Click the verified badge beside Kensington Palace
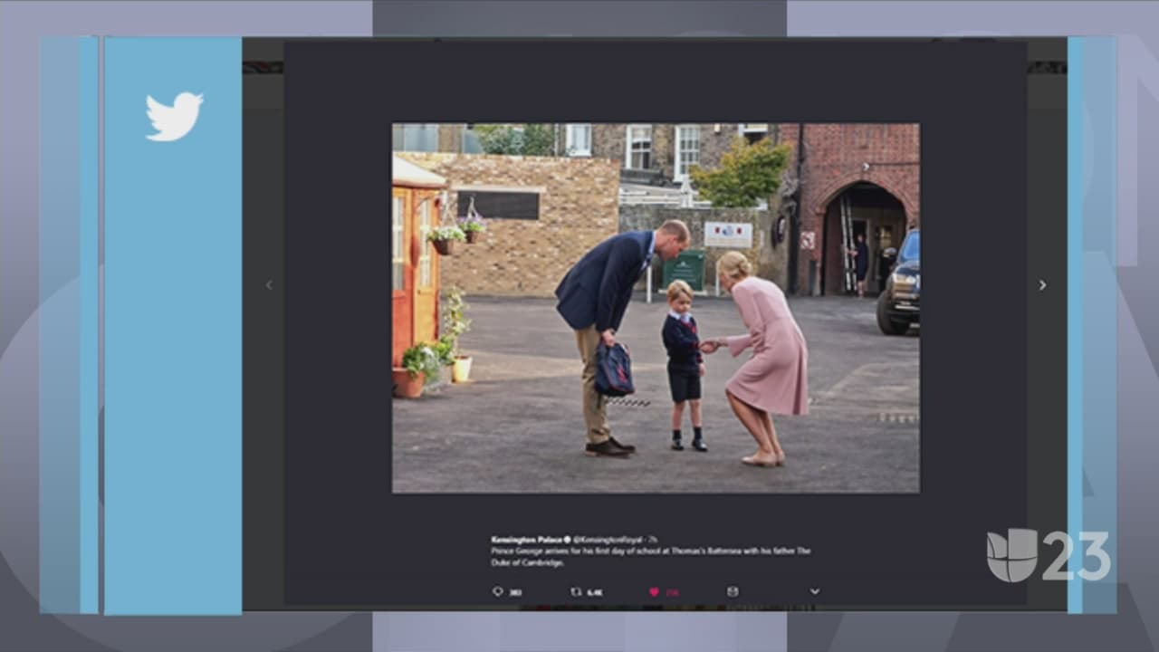Image resolution: width=1159 pixels, height=652 pixels. (566, 540)
